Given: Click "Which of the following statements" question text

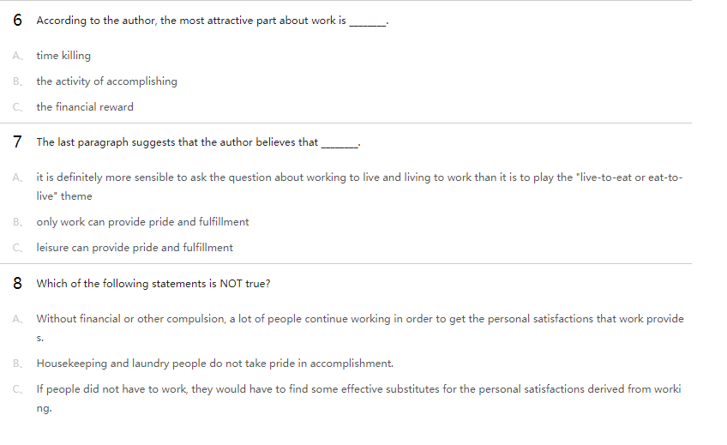Looking at the screenshot, I should [153, 284].
